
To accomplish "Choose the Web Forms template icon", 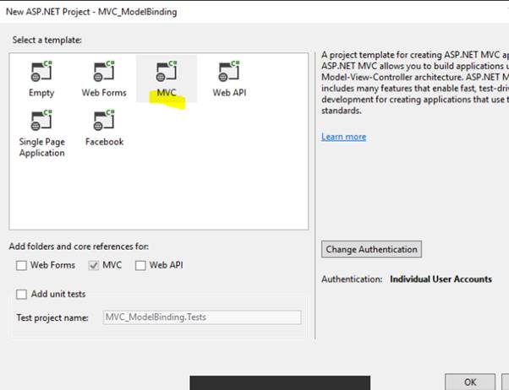I will tap(104, 71).
